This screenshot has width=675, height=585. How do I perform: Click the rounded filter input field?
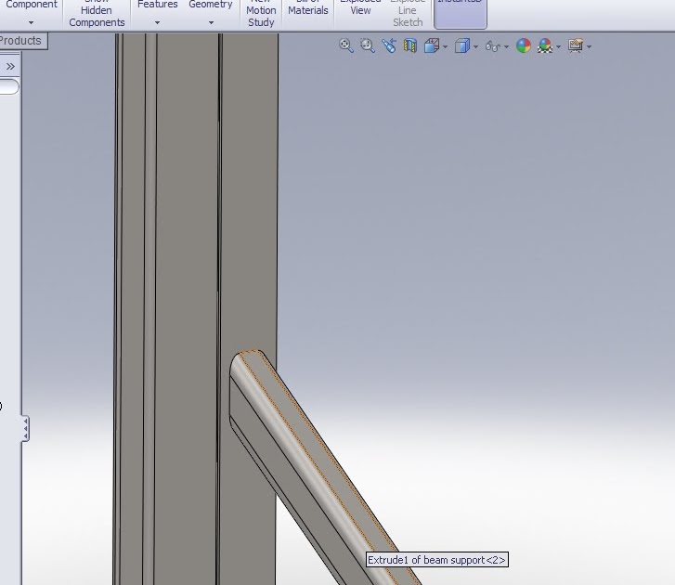click(x=9, y=86)
